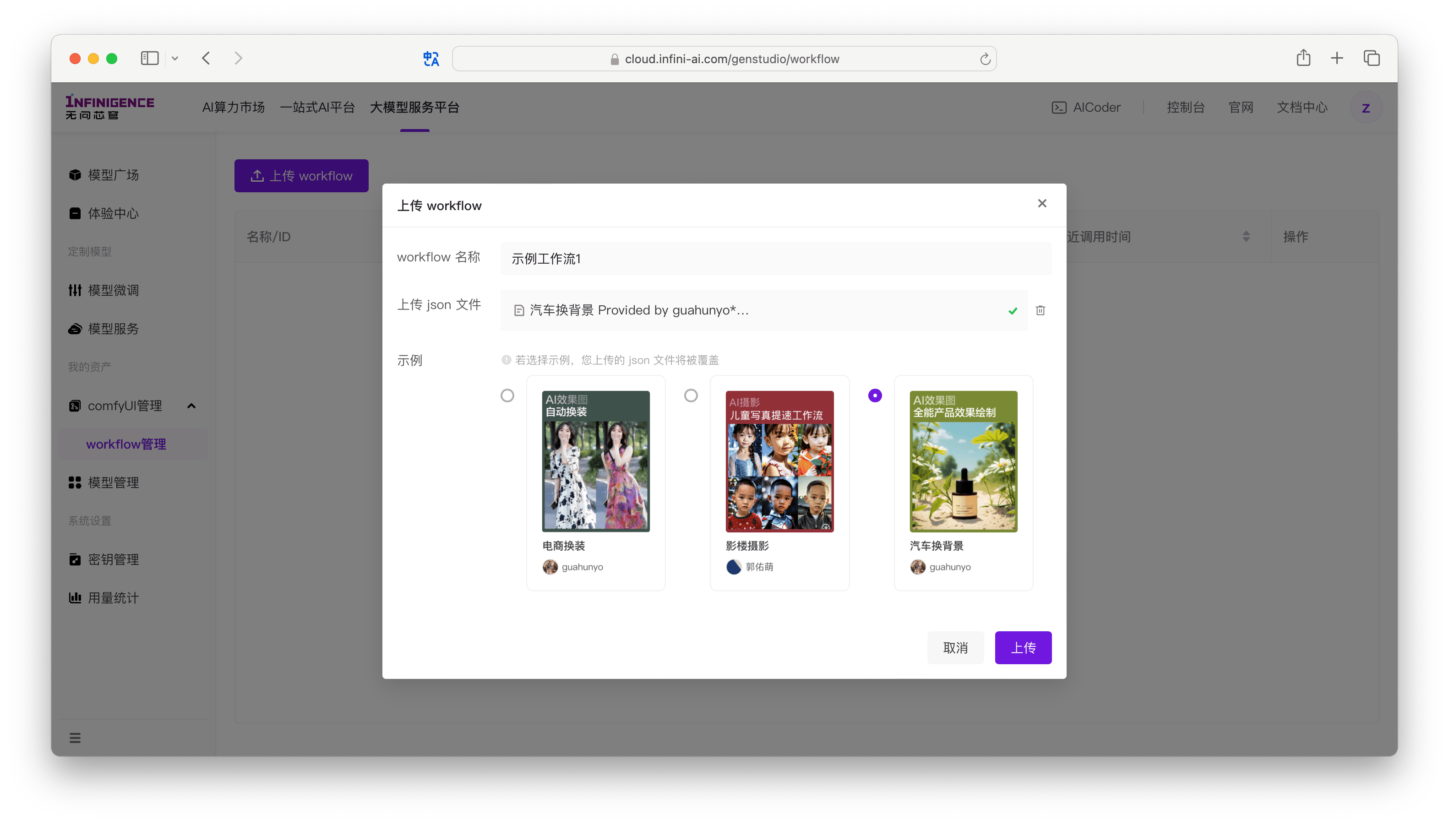Select the 电商换装 example radio button
This screenshot has height=824, width=1449.
507,395
